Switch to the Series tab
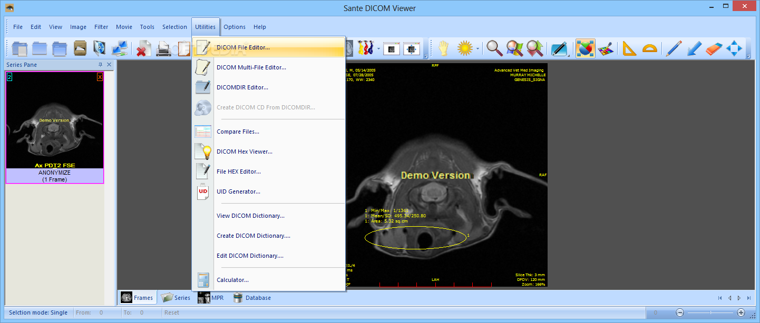Screen dimensions: 760x323 click(x=176, y=298)
